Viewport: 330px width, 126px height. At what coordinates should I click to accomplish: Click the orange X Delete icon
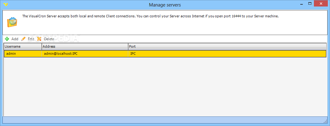point(39,39)
